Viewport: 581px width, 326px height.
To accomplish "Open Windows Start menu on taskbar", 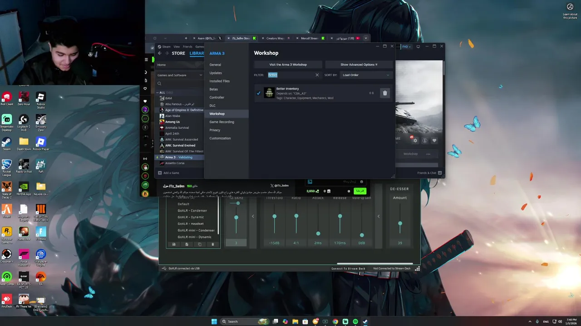I will click(214, 321).
